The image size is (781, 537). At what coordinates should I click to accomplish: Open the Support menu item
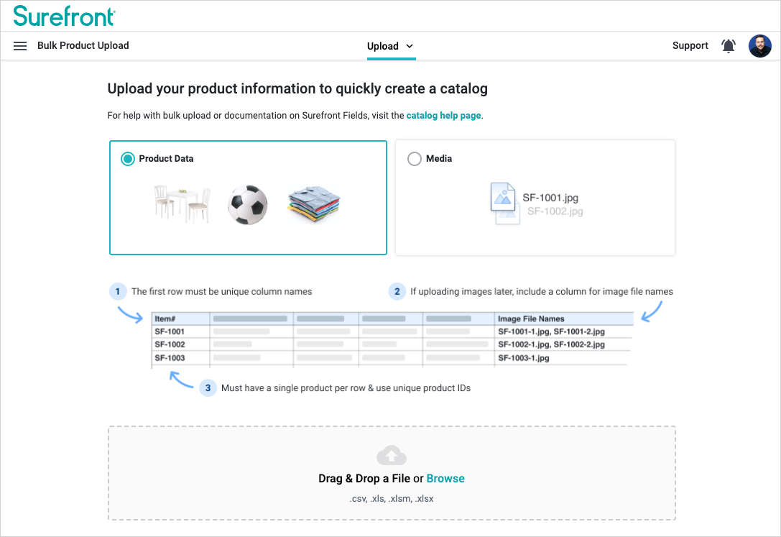coord(690,45)
